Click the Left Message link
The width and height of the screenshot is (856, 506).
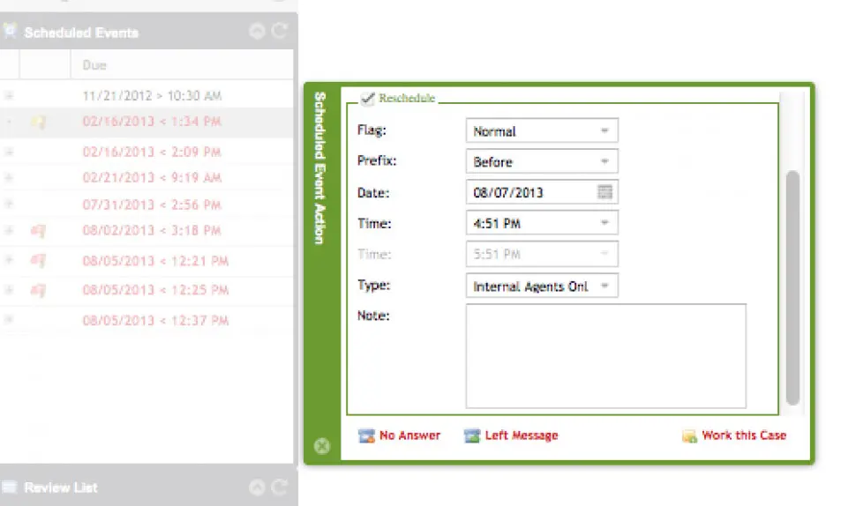(x=522, y=435)
